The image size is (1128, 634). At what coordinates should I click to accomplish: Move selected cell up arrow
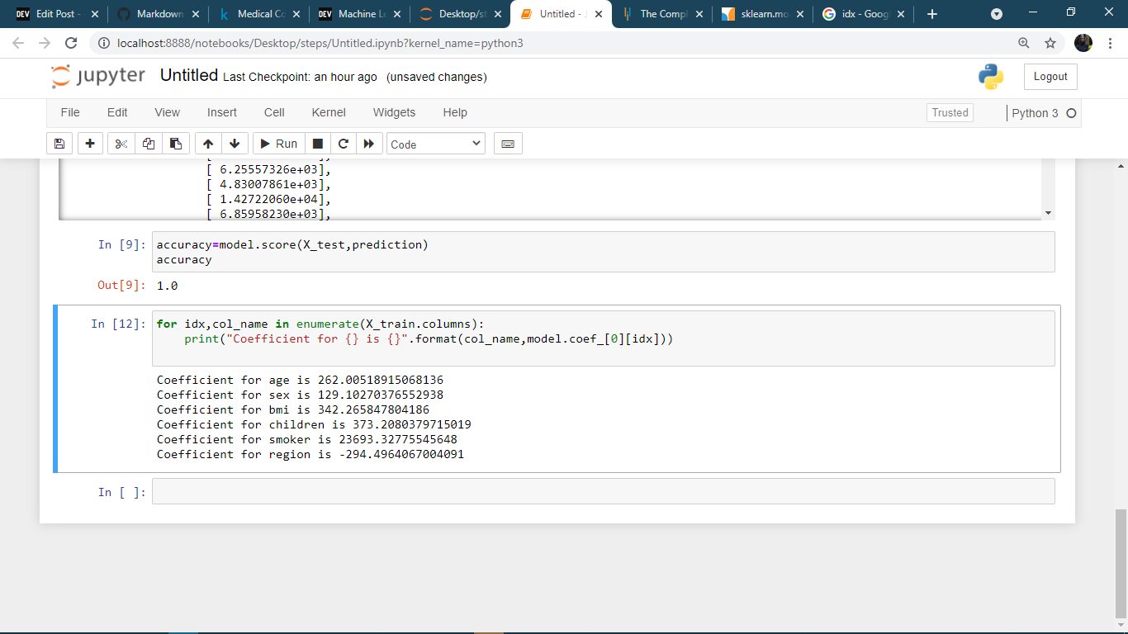(x=208, y=144)
